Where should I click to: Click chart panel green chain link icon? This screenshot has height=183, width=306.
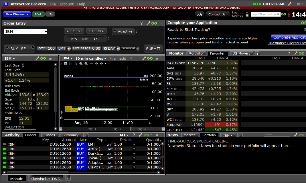click(x=150, y=59)
